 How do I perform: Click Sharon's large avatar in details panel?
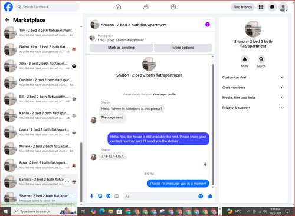coord(253,29)
